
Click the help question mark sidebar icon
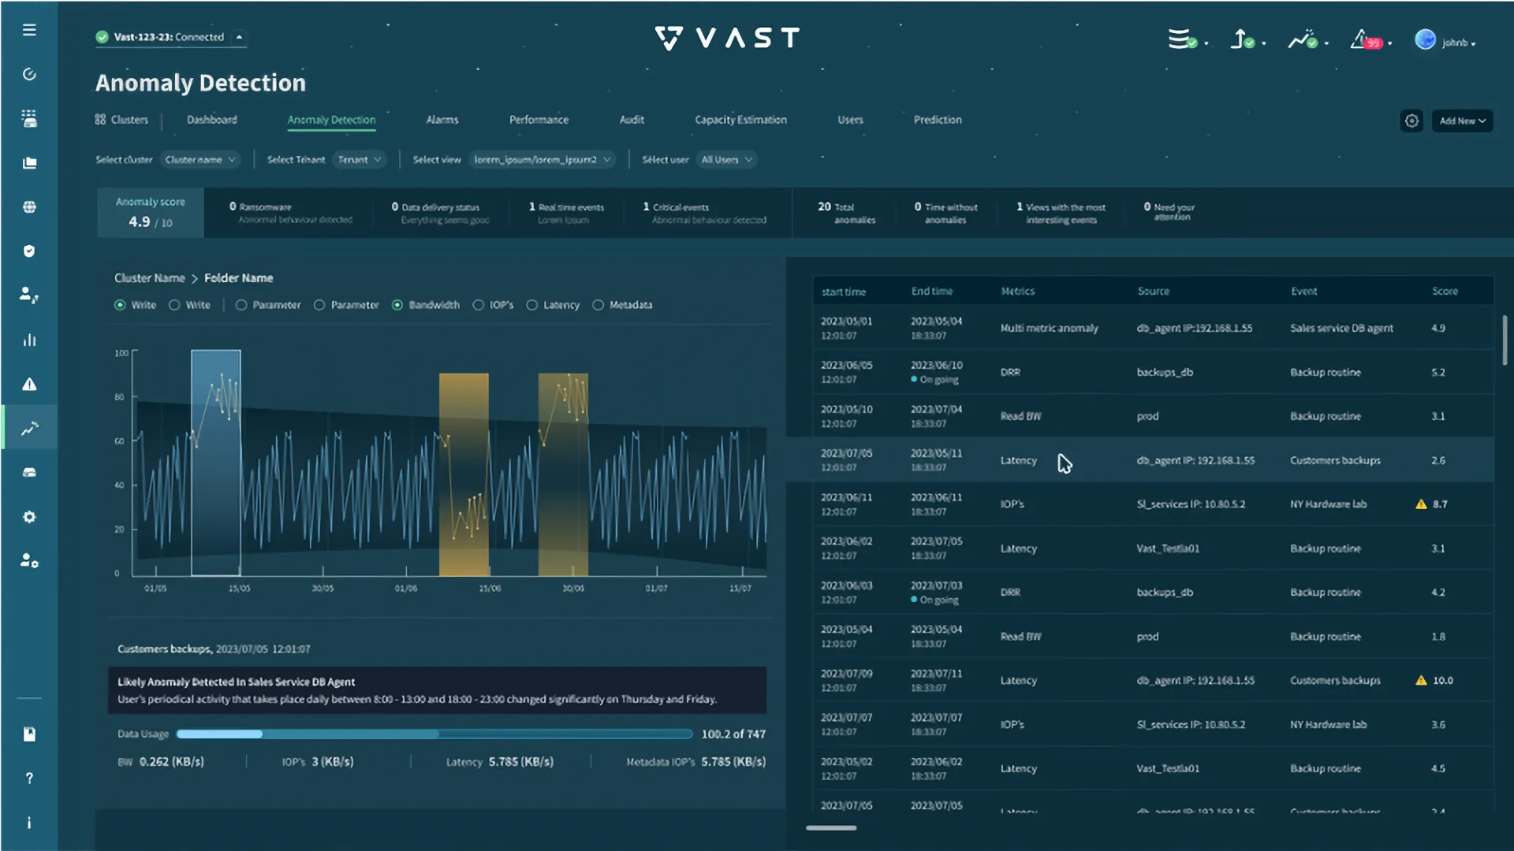click(29, 779)
